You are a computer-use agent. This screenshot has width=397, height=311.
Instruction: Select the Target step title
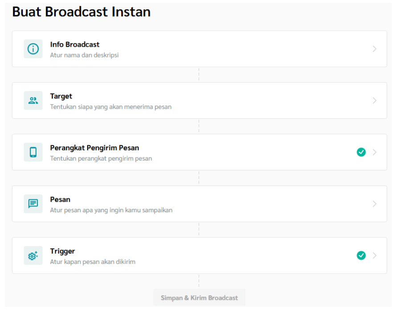(x=61, y=96)
